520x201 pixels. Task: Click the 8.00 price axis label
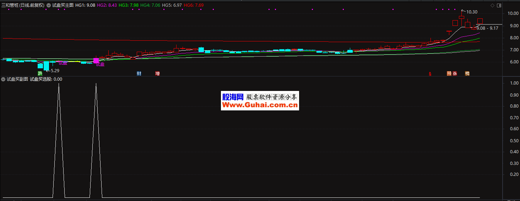(515, 38)
